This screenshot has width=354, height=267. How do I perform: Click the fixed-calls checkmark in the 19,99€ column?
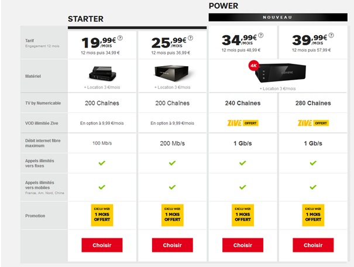click(x=102, y=163)
